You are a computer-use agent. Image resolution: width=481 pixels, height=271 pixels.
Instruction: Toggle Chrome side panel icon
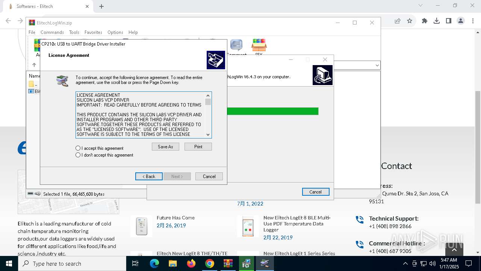click(449, 21)
